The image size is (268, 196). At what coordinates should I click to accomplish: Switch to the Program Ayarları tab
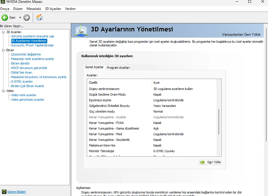click(x=118, y=68)
